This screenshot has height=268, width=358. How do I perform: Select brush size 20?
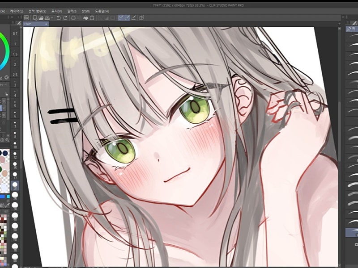tap(15, 186)
